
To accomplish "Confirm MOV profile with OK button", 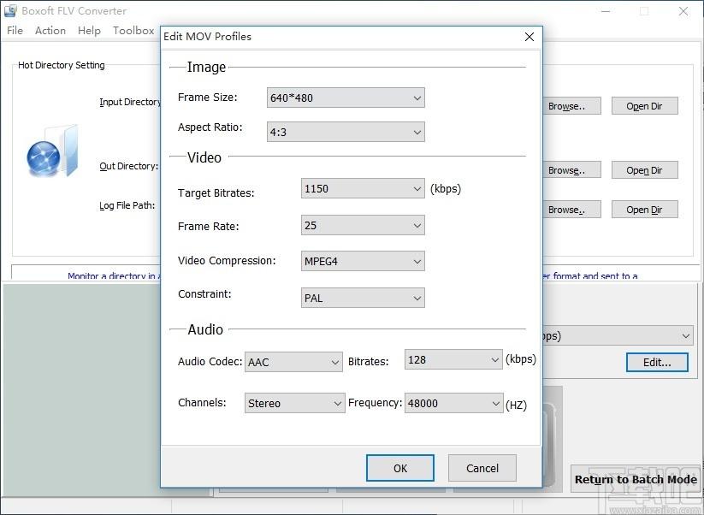I will 400,468.
